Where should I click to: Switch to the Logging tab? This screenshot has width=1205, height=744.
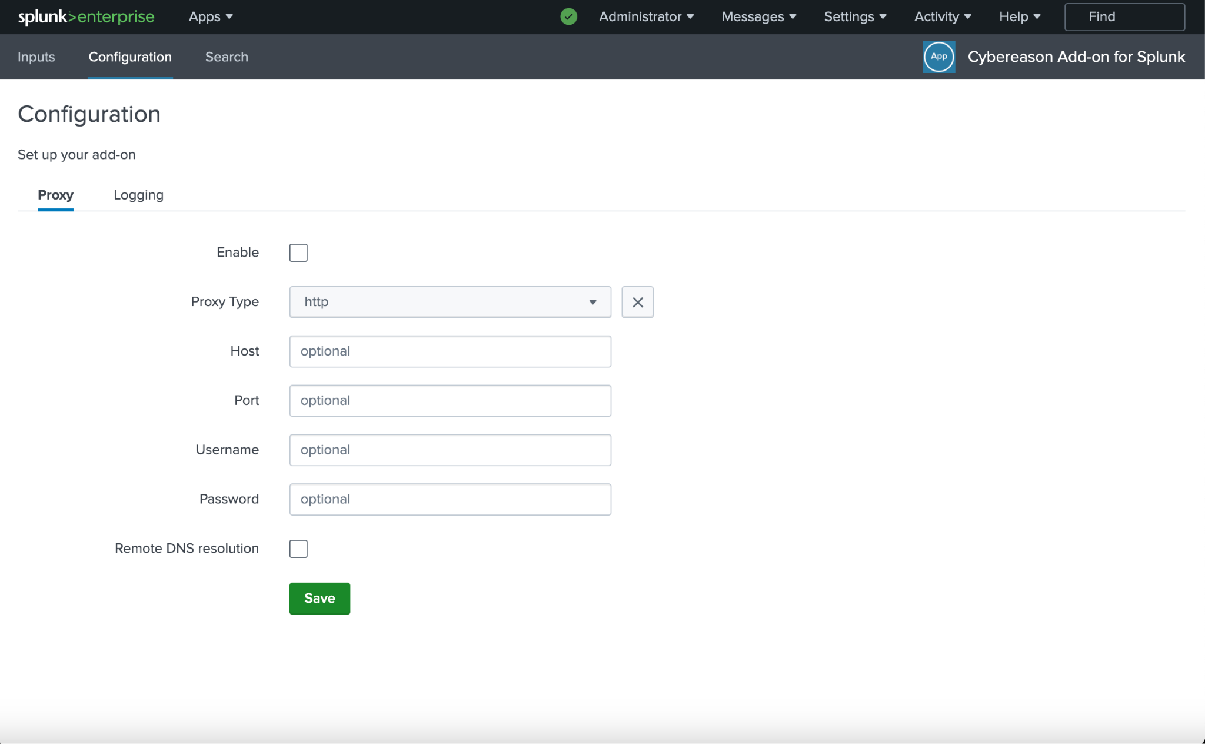tap(138, 195)
